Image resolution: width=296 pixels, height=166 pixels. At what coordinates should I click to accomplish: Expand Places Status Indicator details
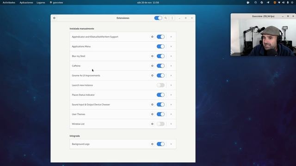point(171,95)
